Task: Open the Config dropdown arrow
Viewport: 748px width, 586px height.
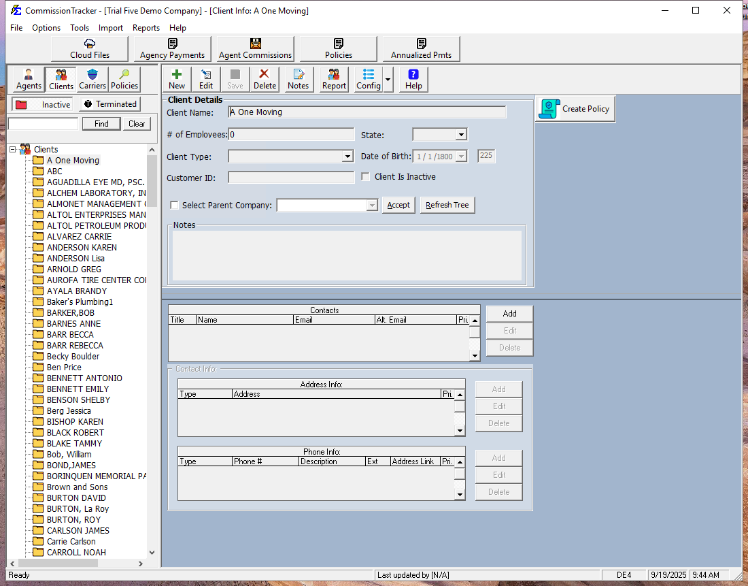Action: pos(388,79)
